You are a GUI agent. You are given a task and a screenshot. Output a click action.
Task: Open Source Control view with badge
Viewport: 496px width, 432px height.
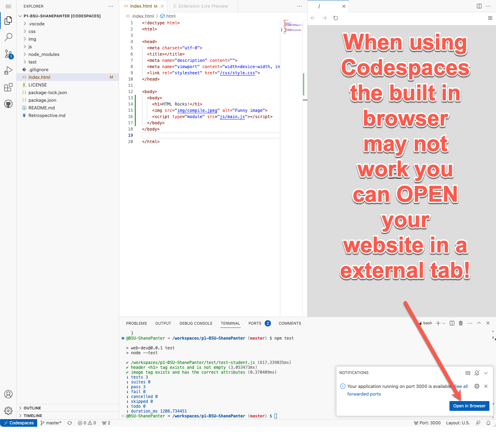8,54
